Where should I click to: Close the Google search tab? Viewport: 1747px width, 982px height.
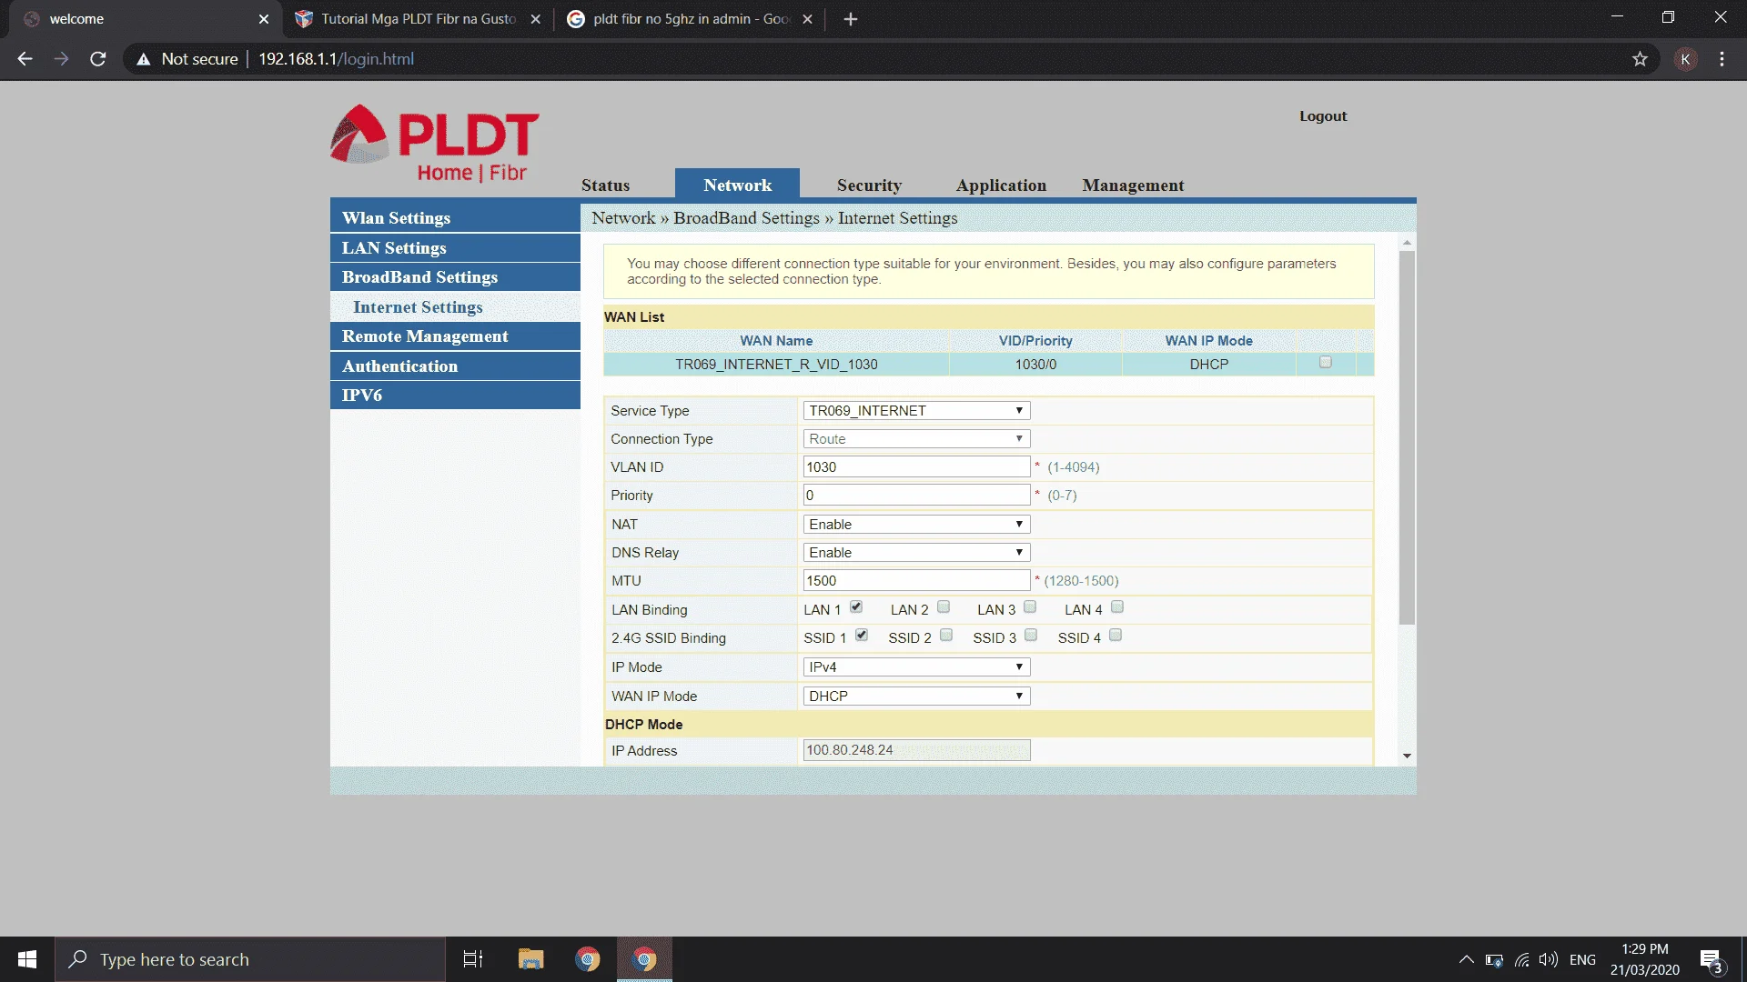(807, 19)
